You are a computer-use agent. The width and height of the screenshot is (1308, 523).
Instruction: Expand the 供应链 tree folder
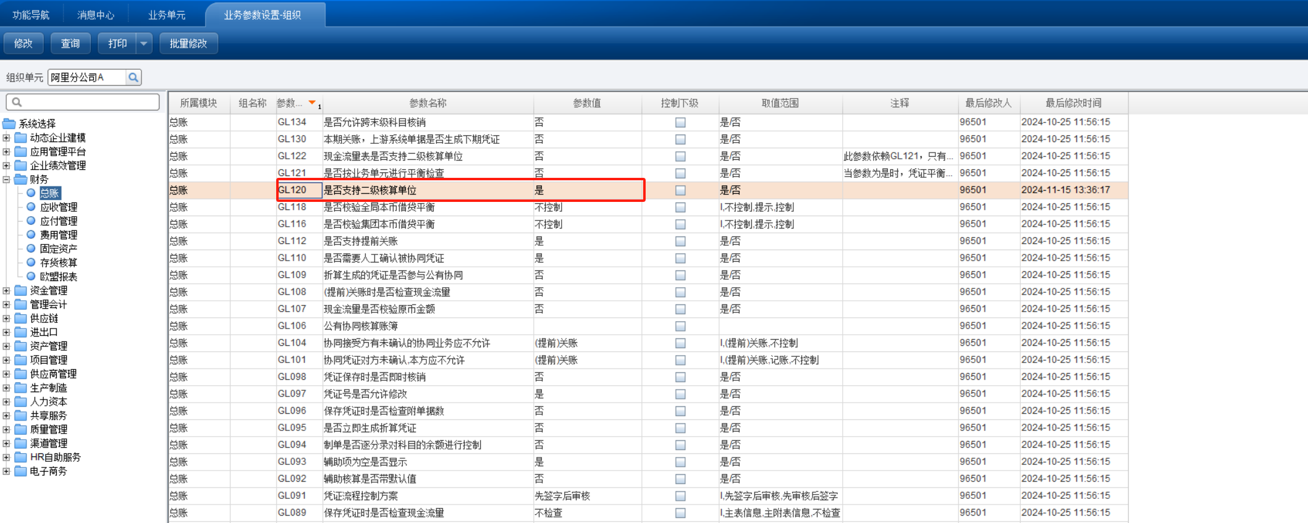click(x=6, y=318)
